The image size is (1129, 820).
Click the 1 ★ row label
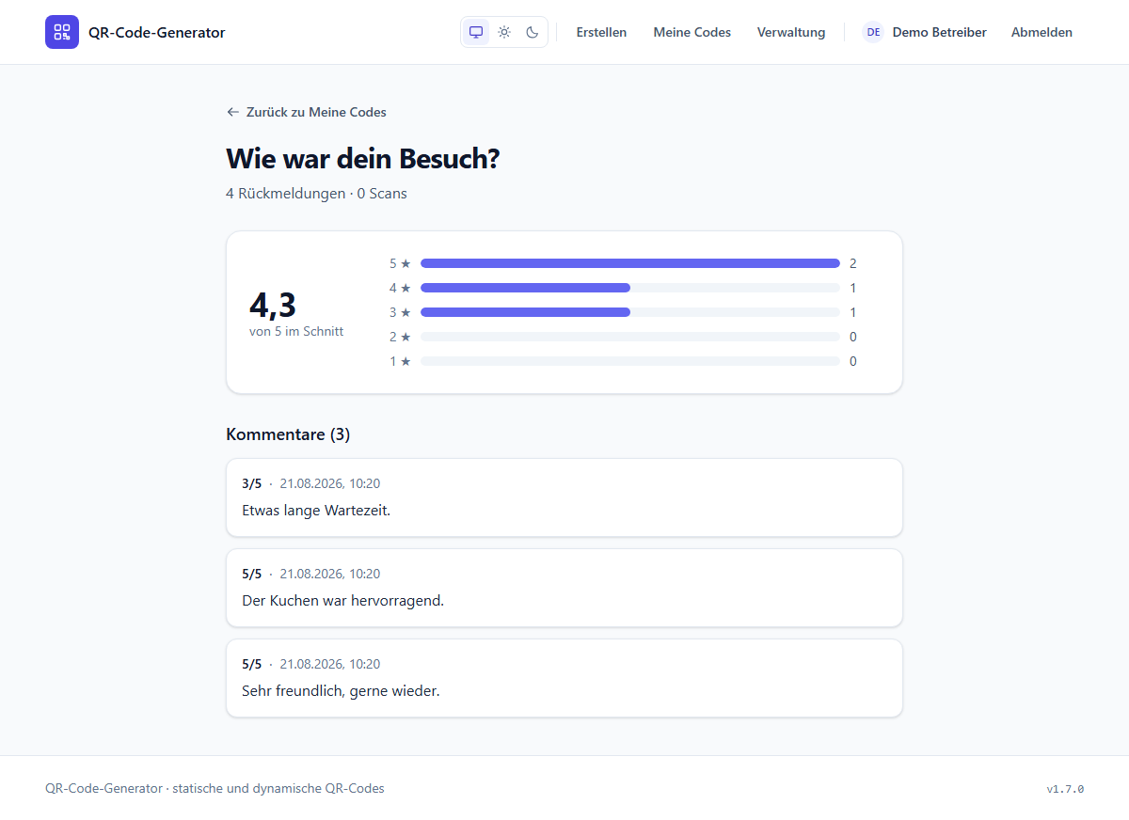tap(400, 361)
